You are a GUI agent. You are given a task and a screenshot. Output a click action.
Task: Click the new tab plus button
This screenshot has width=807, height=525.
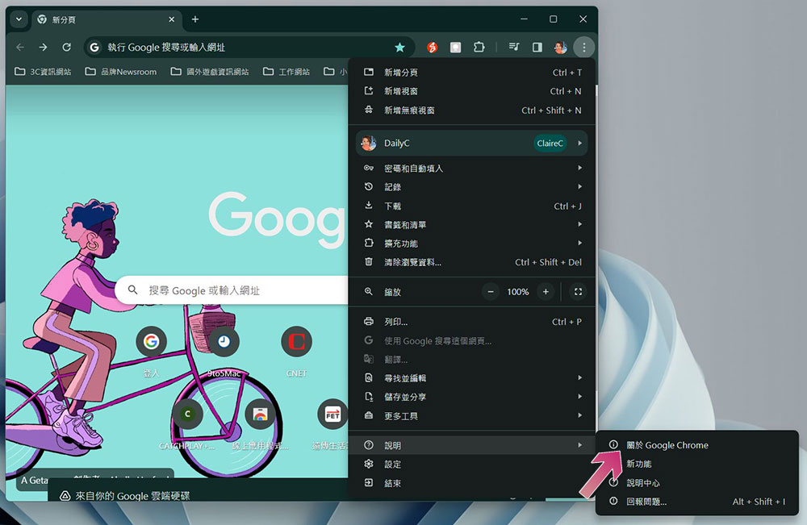[195, 19]
